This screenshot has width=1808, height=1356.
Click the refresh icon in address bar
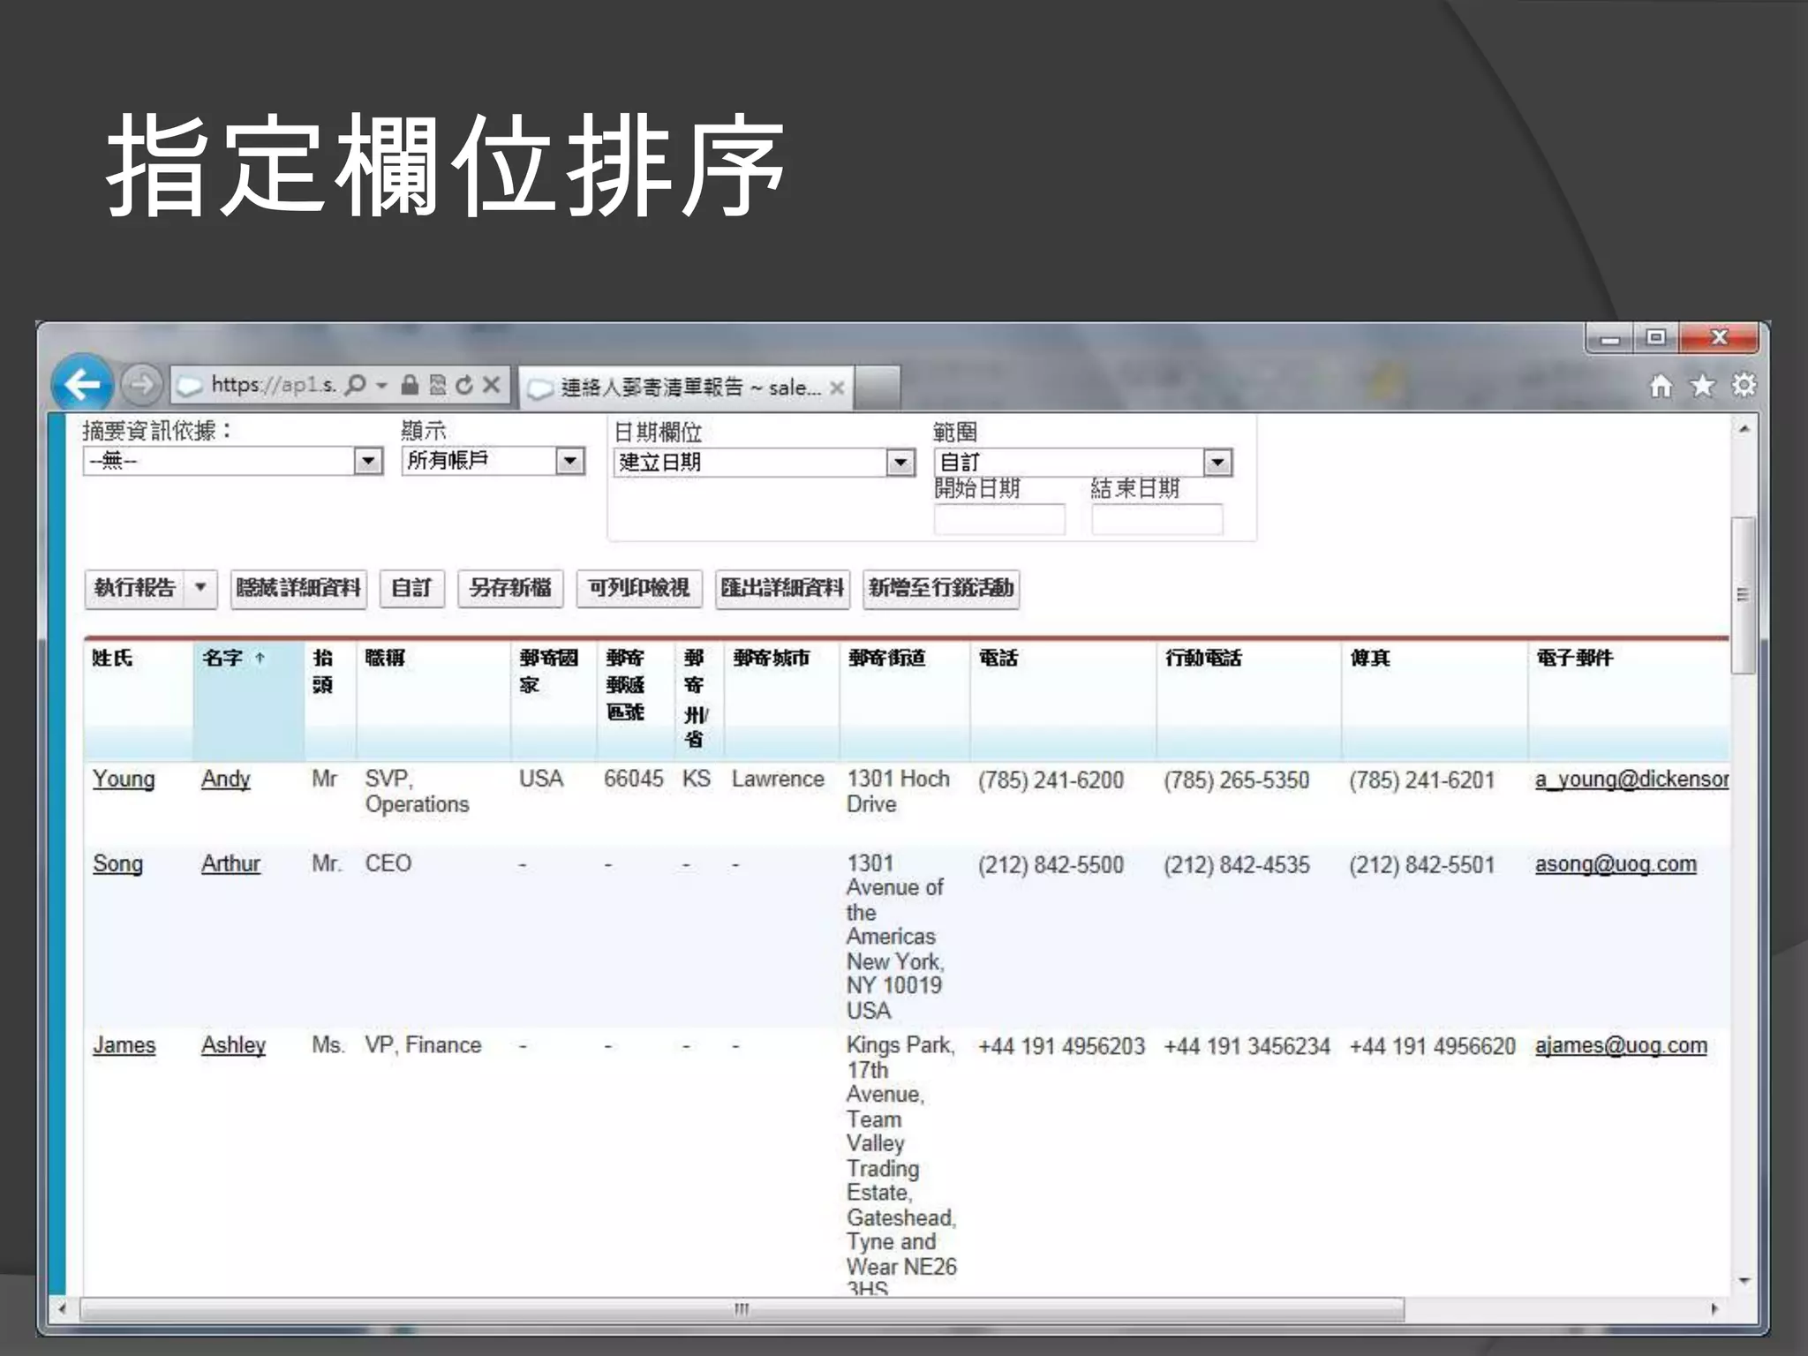coord(464,385)
